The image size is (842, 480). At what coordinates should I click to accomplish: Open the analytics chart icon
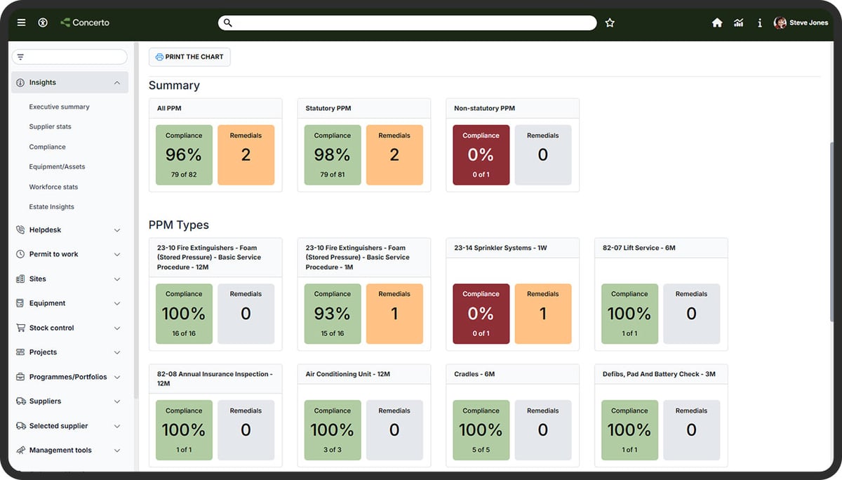pos(738,23)
